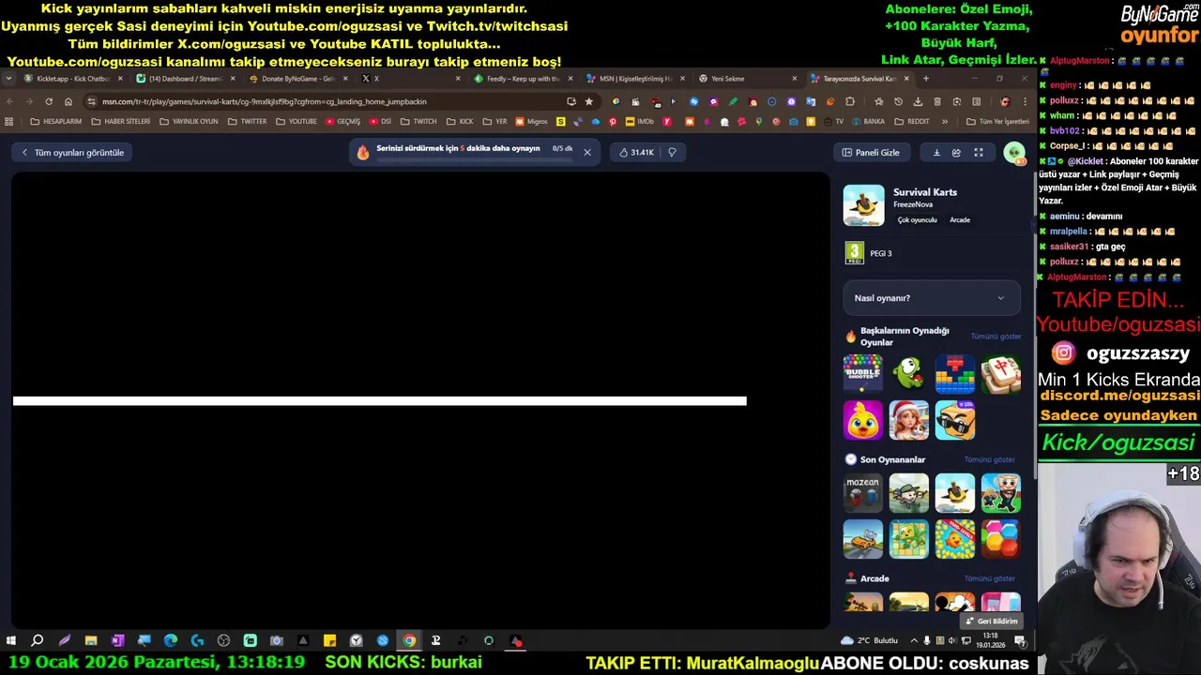Open the weather widget 2°C Bulutlu
Image resolution: width=1201 pixels, height=675 pixels.
tap(870, 641)
